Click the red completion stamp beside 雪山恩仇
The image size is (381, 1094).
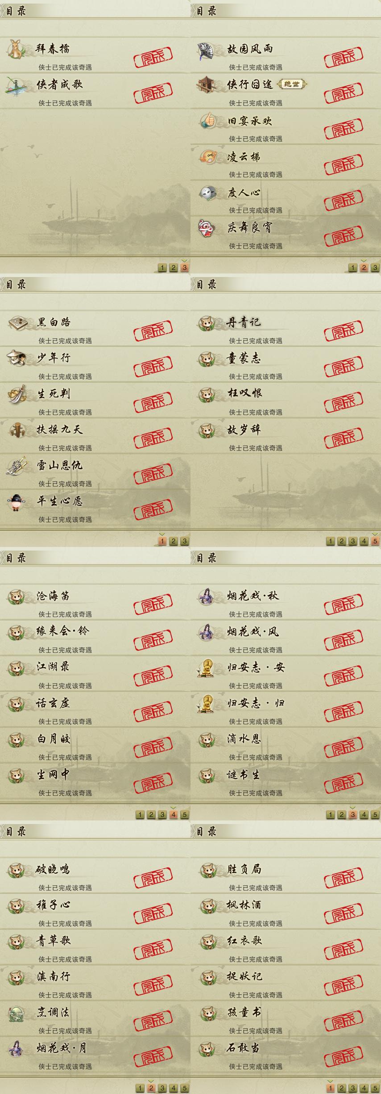153,474
